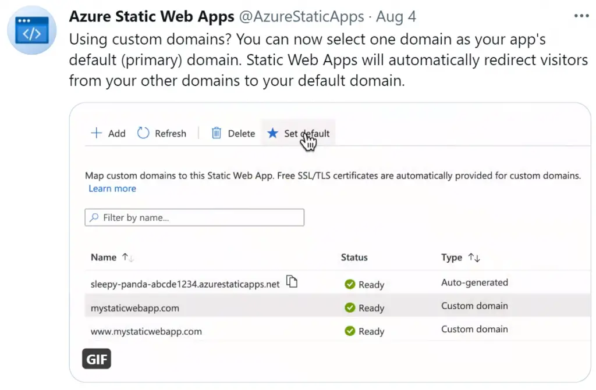Screen dimensions: 596x390
Task: Click the Delete button label
Action: (x=242, y=133)
